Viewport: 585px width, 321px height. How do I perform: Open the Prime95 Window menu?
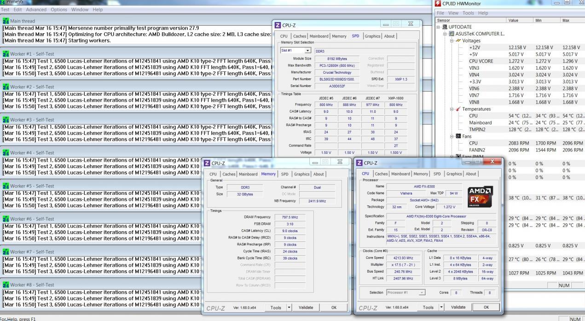(x=80, y=9)
